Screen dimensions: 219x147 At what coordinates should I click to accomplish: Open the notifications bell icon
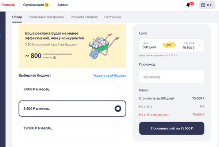coord(188,5)
